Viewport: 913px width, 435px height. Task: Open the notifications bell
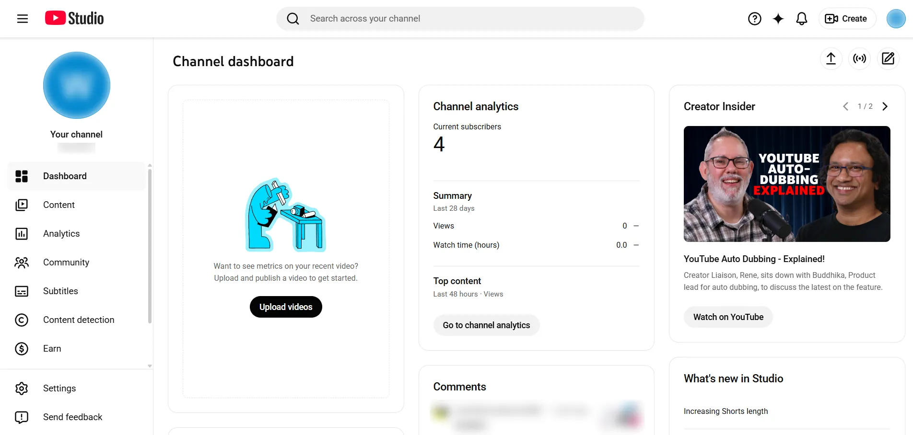pos(801,19)
